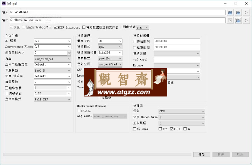Play the output file with the output row play icon

pyautogui.click(x=246, y=20)
